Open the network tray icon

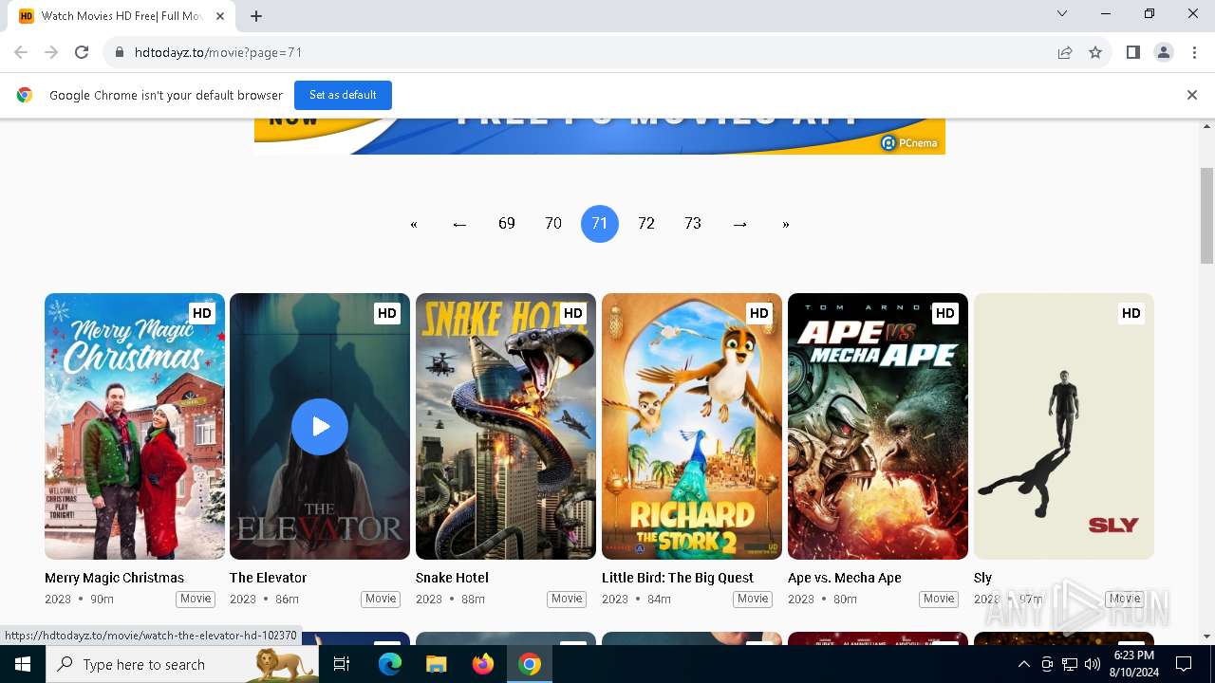click(1070, 664)
